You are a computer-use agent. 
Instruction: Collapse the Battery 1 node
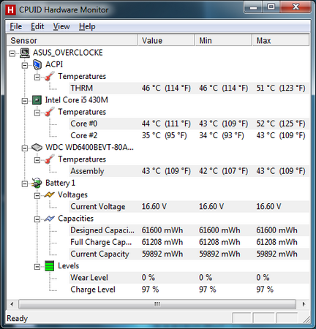click(x=25, y=184)
